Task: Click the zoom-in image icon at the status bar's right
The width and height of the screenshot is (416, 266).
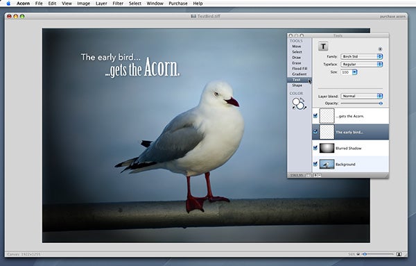Action: [399, 254]
